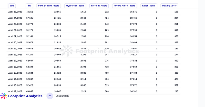Click the mysberries_users column header
205x107 pixels.
tap(75, 6)
